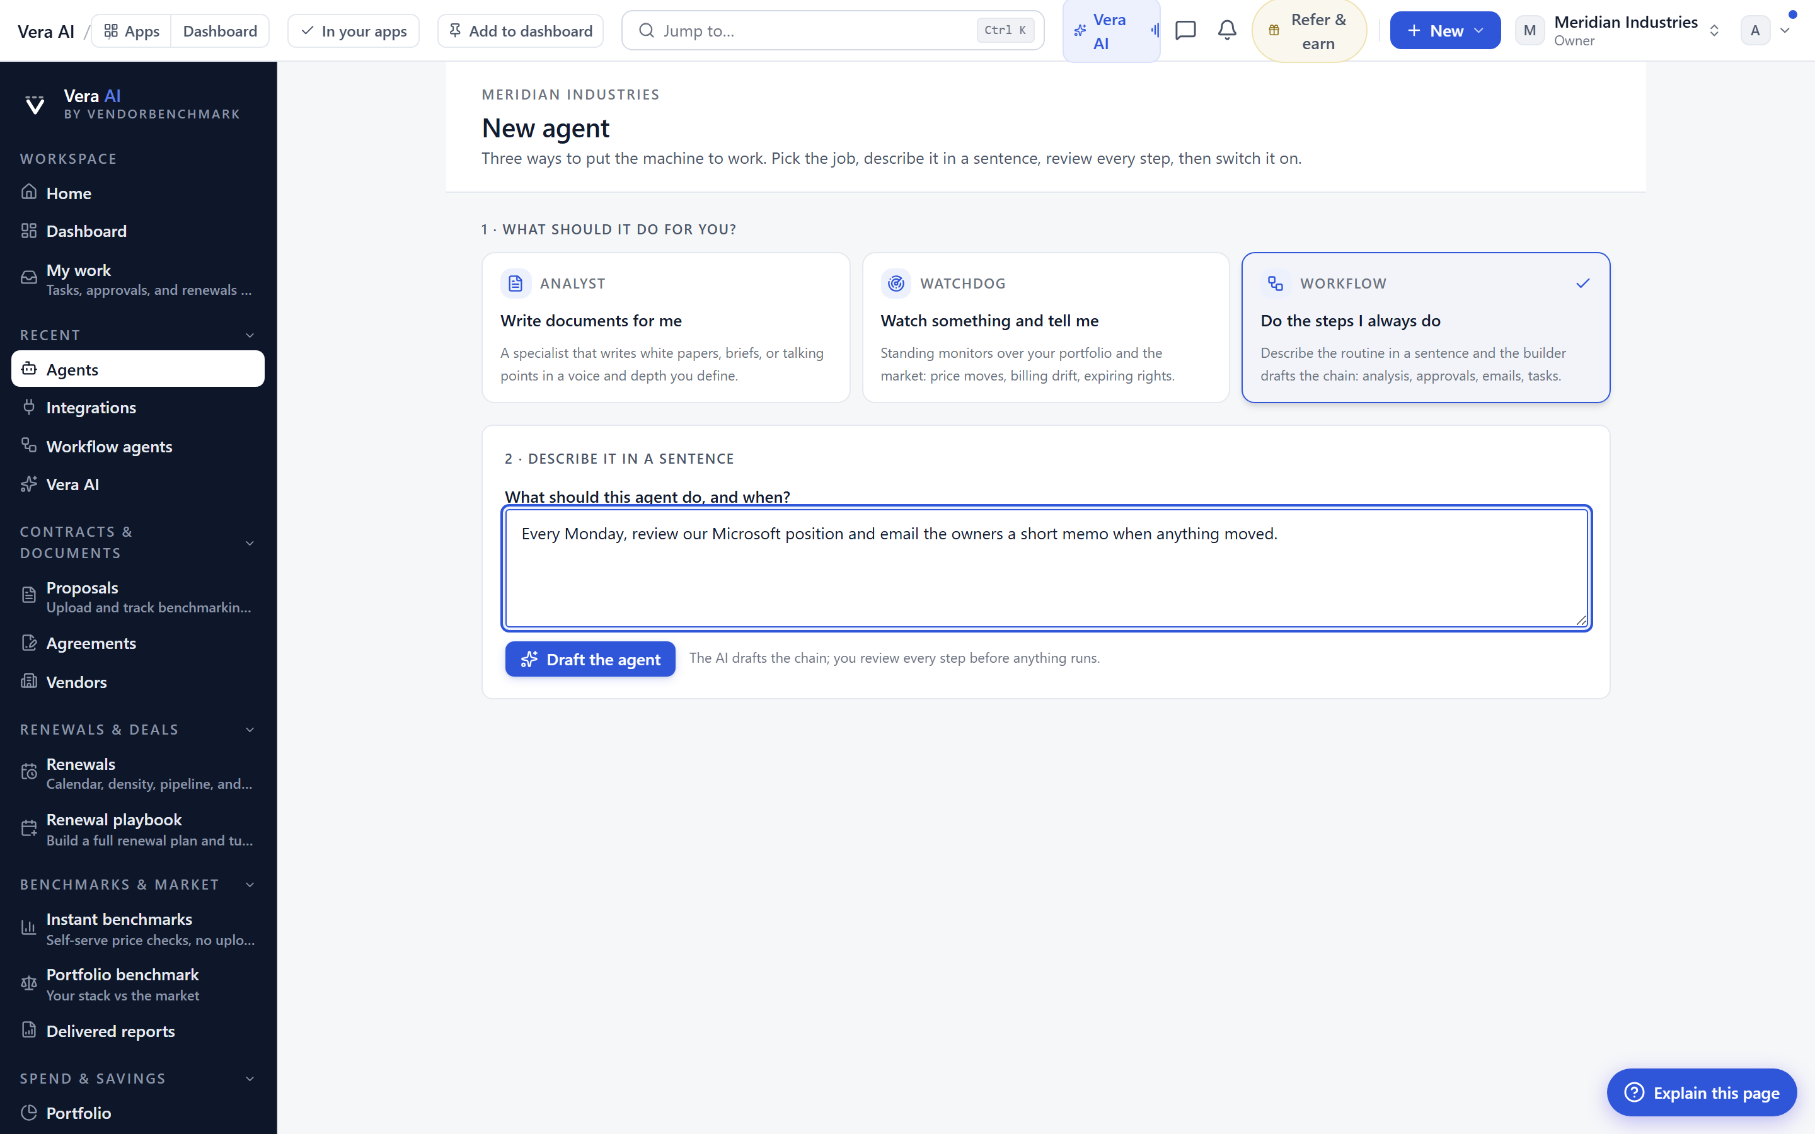Click the Analyst document icon on card
Screen dimensions: 1815x1134
(516, 283)
